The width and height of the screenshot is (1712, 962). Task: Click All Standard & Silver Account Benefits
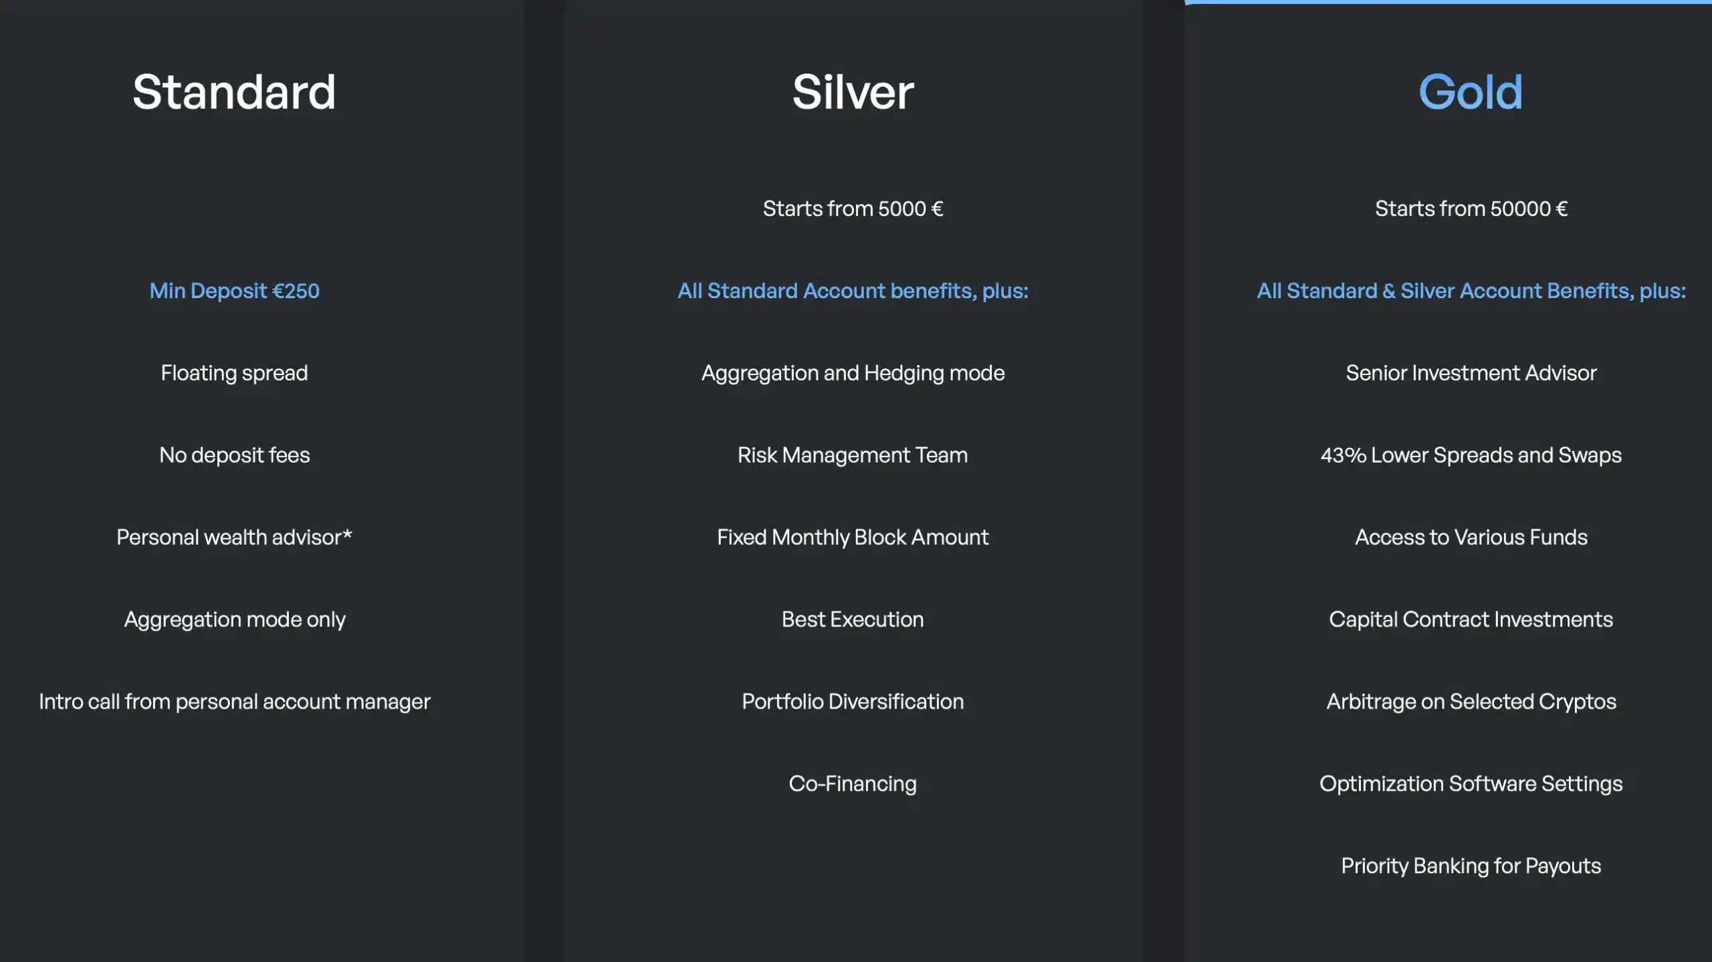[1471, 291]
